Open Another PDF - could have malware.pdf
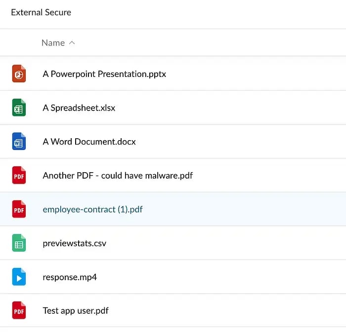The height and width of the screenshot is (334, 346). click(x=118, y=176)
